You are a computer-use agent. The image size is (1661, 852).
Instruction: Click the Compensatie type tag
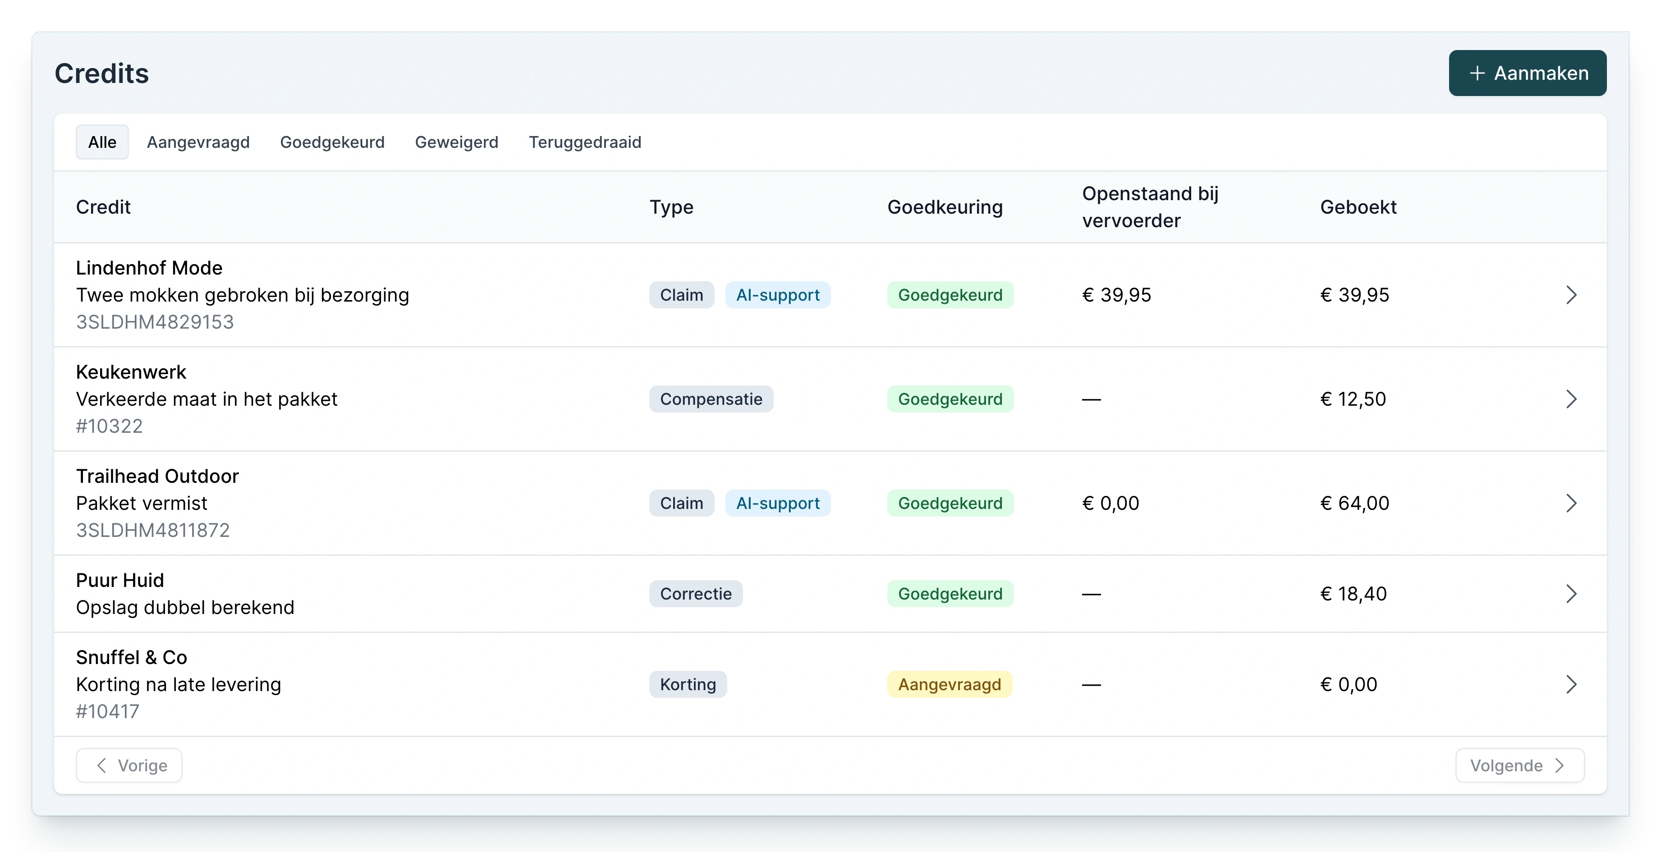coord(711,399)
